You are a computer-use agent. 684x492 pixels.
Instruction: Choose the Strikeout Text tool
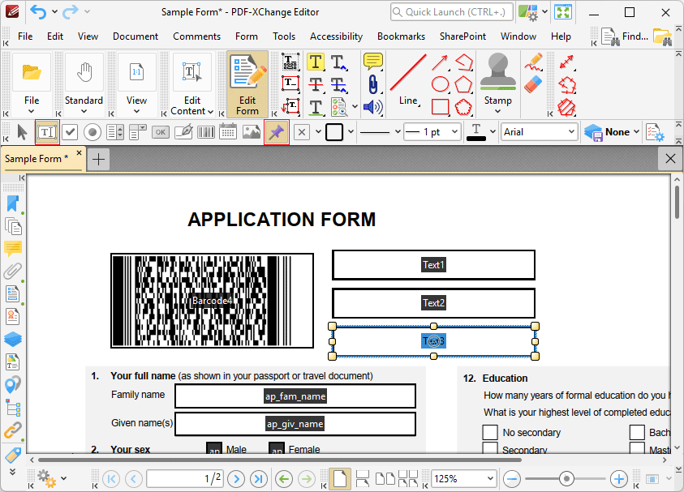[316, 84]
